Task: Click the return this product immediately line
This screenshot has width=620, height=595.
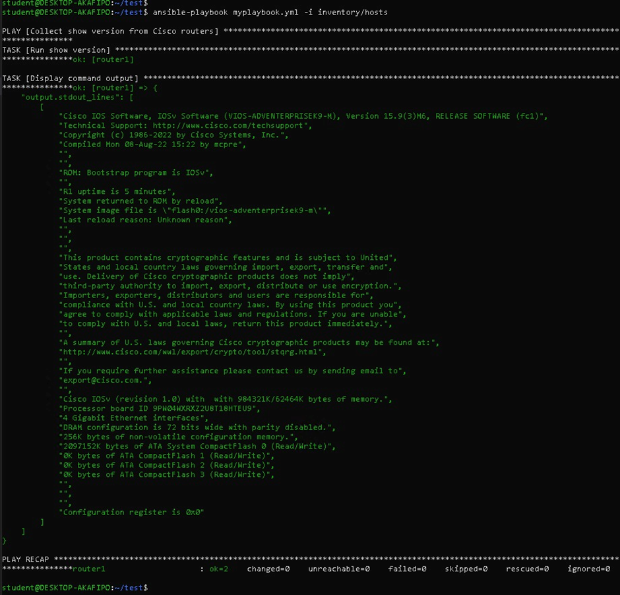Action: point(226,324)
